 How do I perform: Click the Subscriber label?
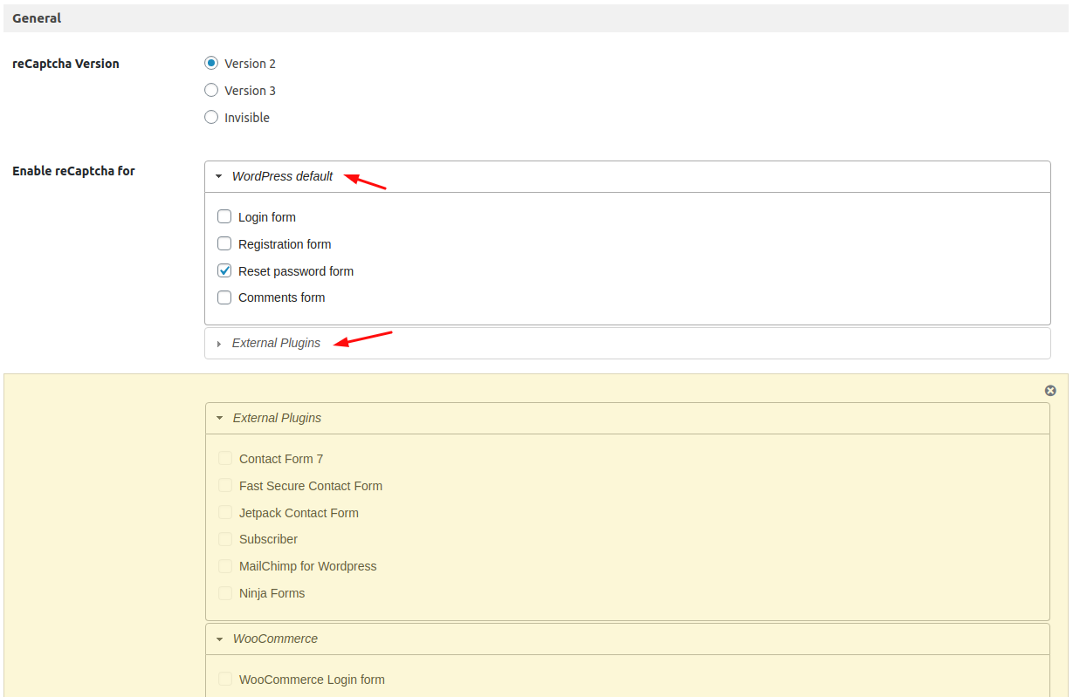(x=268, y=539)
